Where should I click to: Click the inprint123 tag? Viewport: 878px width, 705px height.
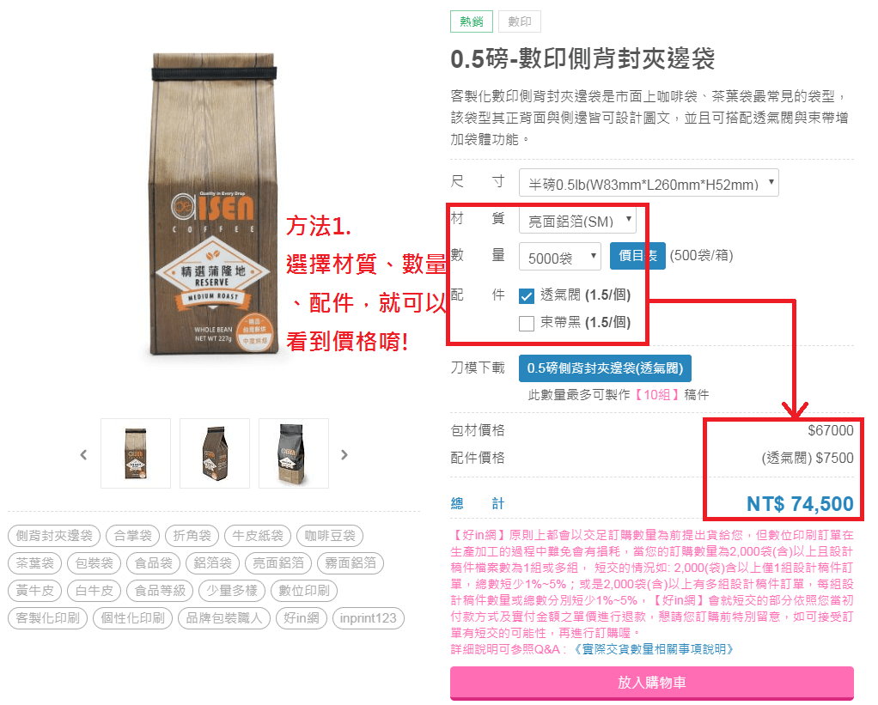(x=368, y=618)
